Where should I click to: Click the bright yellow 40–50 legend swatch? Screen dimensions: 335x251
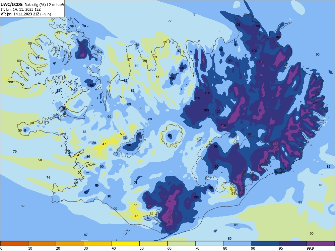coord(126,244)
